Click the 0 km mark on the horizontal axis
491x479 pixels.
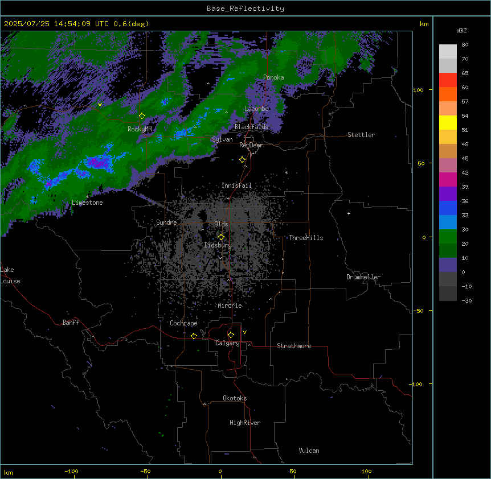point(220,471)
